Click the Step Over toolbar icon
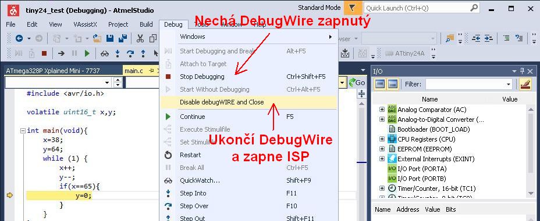This screenshot has width=540, height=221. pyautogui.click(x=130, y=53)
